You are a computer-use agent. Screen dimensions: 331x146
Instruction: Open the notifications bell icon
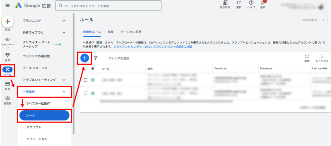263,3
